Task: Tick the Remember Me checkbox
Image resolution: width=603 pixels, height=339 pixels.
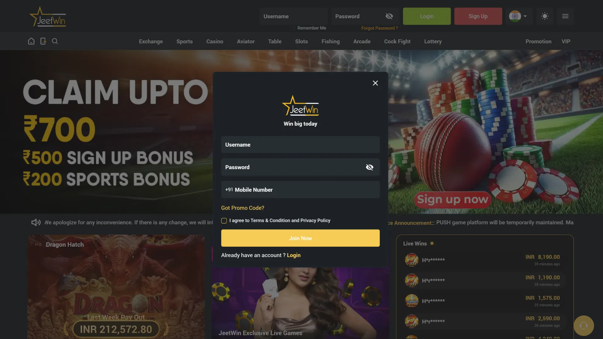Action: tap(292, 28)
